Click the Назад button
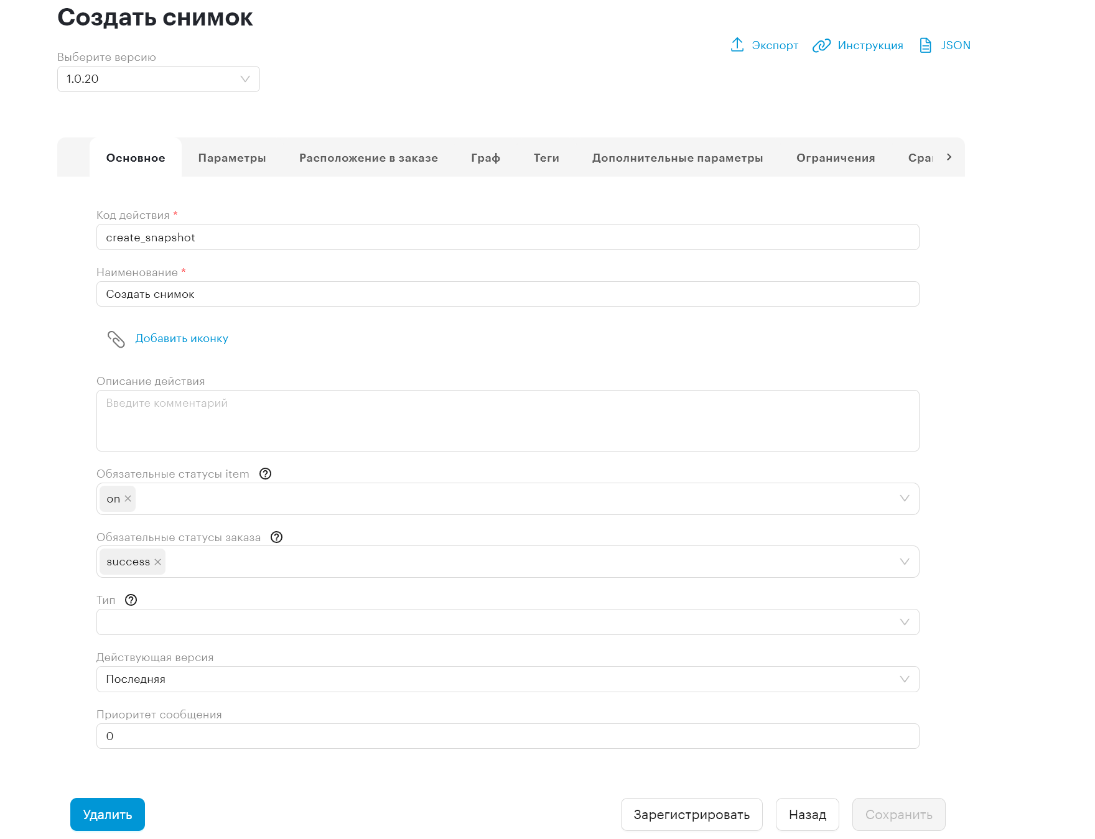The width and height of the screenshot is (1095, 839). (808, 815)
